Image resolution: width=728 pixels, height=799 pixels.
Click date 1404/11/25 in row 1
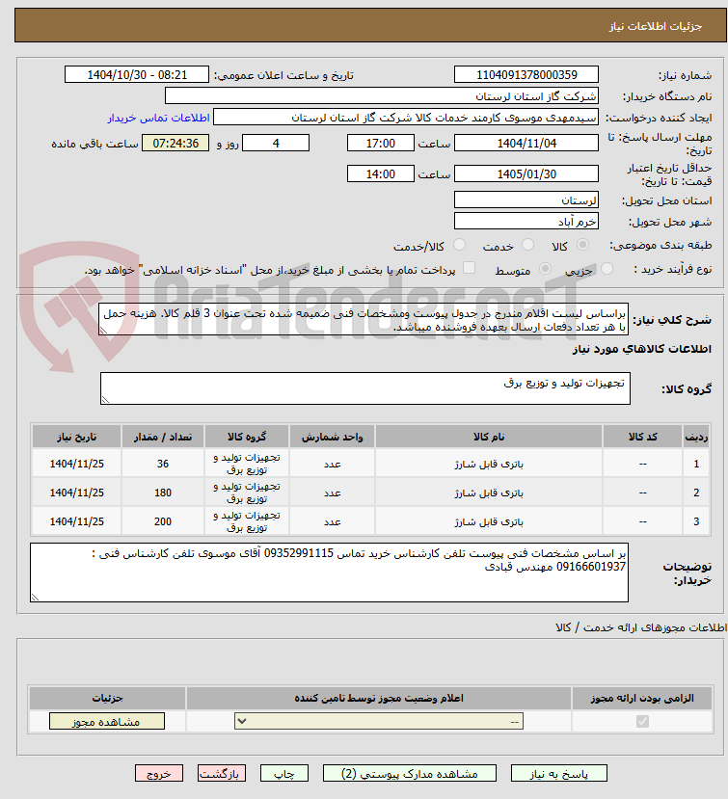tap(76, 464)
